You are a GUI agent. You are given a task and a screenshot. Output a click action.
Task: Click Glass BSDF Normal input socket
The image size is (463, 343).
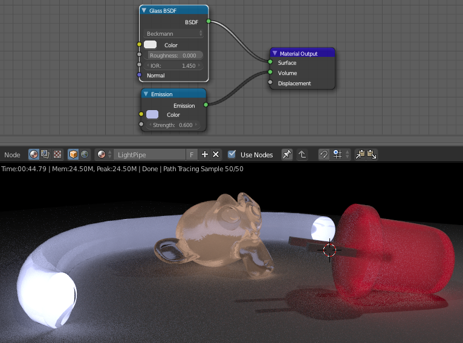[x=139, y=74]
